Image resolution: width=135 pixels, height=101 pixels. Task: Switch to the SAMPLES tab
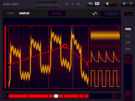pyautogui.click(x=24, y=13)
